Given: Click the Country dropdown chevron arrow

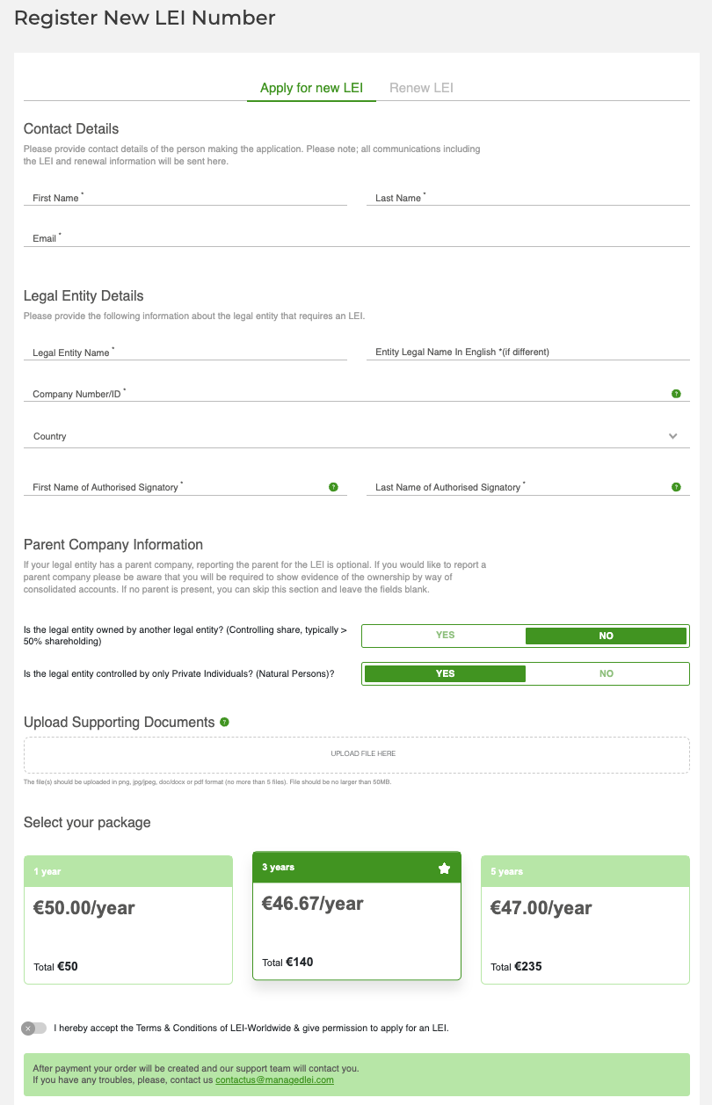Looking at the screenshot, I should tap(673, 436).
